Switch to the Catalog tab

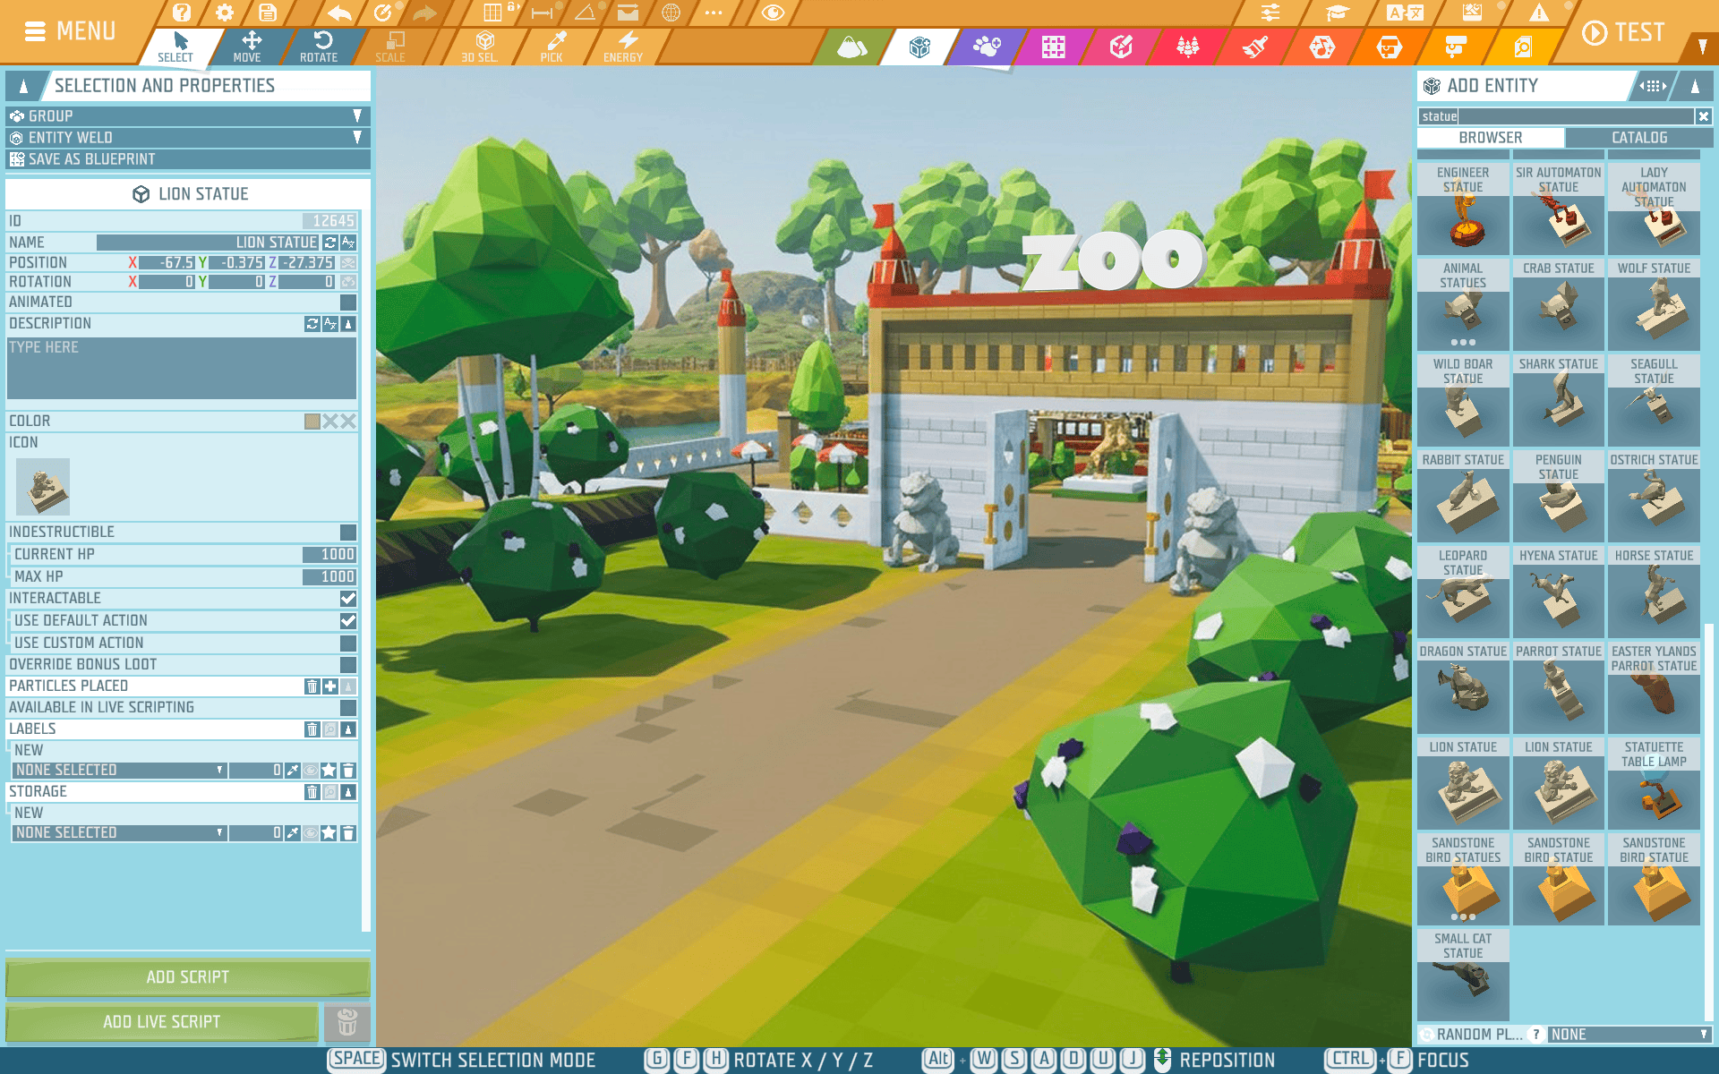coord(1638,138)
